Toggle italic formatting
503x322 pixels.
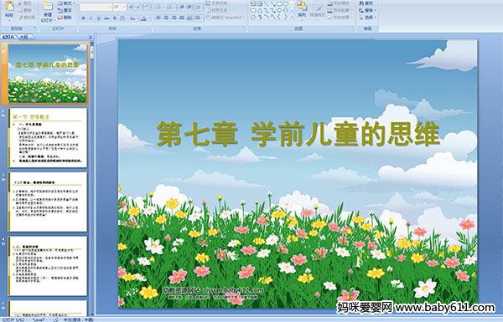pos(91,18)
